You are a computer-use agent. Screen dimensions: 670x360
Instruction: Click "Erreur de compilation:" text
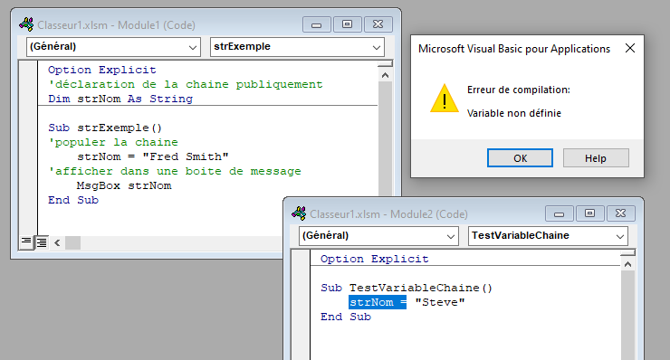(x=518, y=90)
